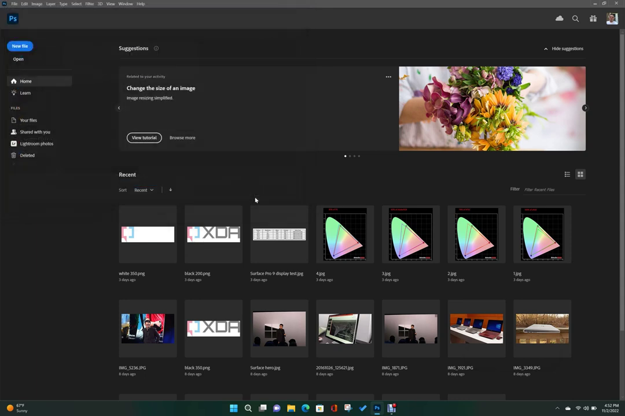This screenshot has height=416, width=625.
Task: Open the View menu
Action: 111,3
